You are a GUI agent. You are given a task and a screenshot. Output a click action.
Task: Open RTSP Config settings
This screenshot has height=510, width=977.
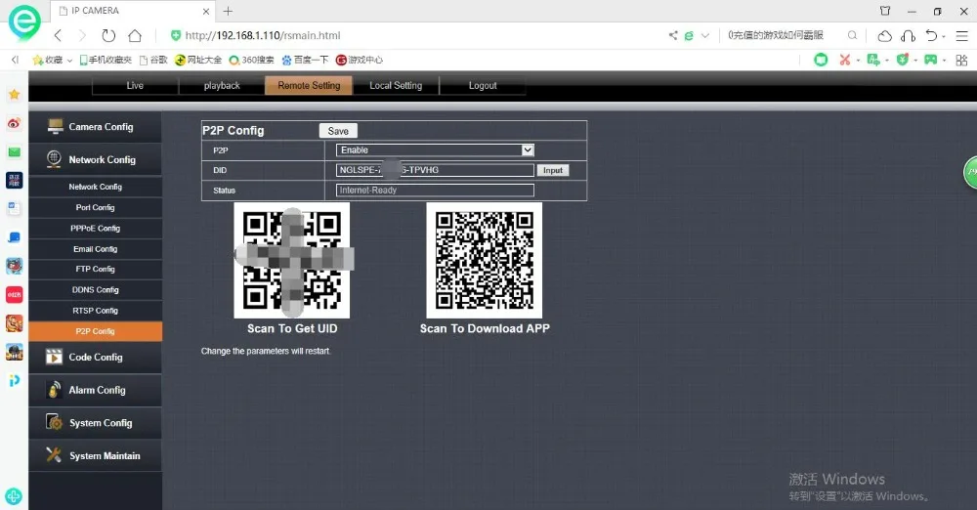[96, 311]
